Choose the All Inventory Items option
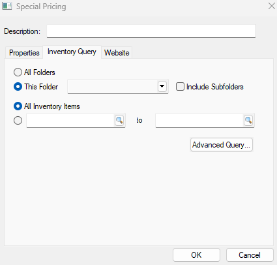277x265 pixels. point(18,106)
